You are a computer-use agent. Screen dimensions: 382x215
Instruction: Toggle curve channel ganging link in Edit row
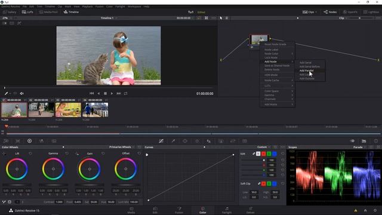pos(254,154)
